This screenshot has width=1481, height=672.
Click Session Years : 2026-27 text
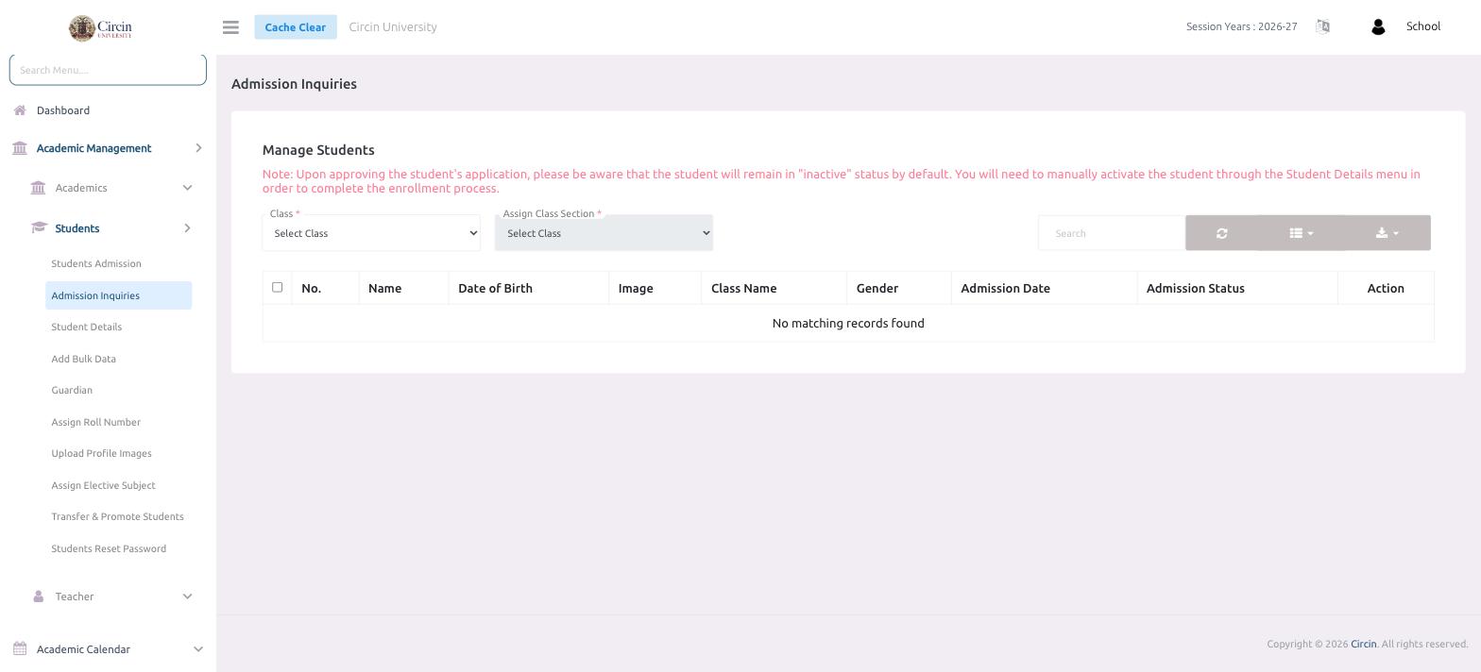click(x=1241, y=26)
